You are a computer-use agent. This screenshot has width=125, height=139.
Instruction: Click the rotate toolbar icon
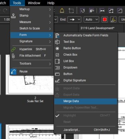tap(83, 11)
